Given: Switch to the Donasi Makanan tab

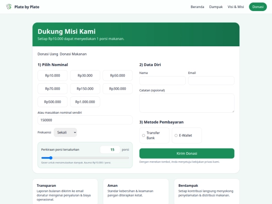Looking at the screenshot, I should pyautogui.click(x=73, y=54).
